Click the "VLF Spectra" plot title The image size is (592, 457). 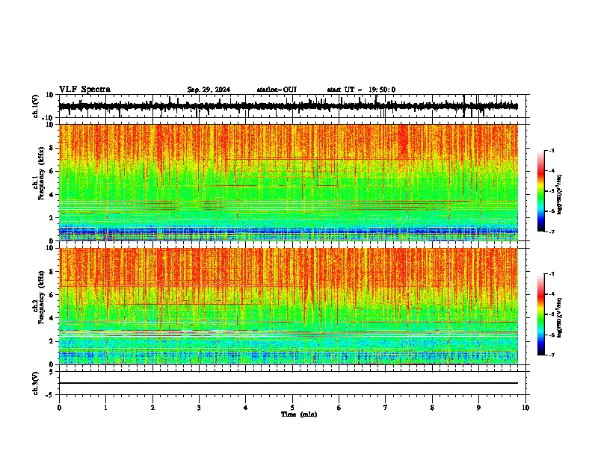point(84,90)
